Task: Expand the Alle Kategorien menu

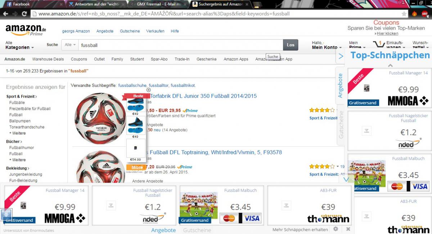Action: [19, 45]
